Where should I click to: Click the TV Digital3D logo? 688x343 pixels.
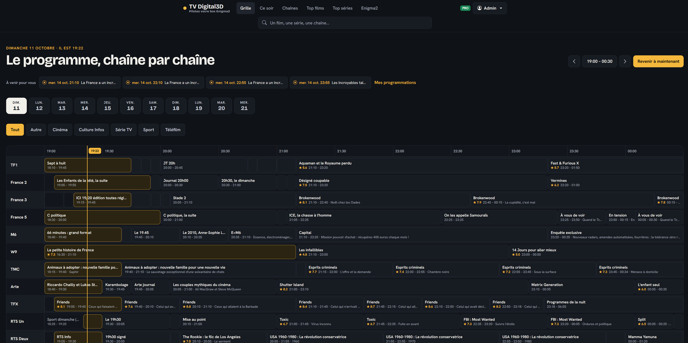coord(206,8)
